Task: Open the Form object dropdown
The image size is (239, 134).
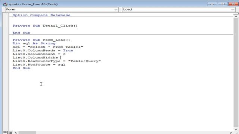Action: [62, 9]
